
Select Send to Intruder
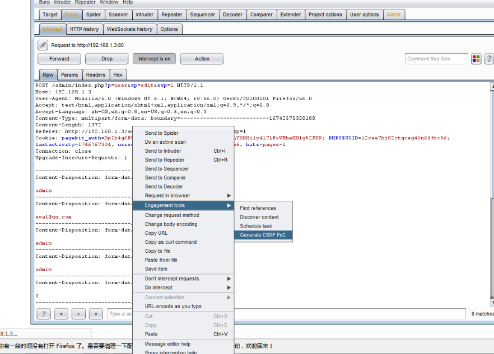(183, 151)
